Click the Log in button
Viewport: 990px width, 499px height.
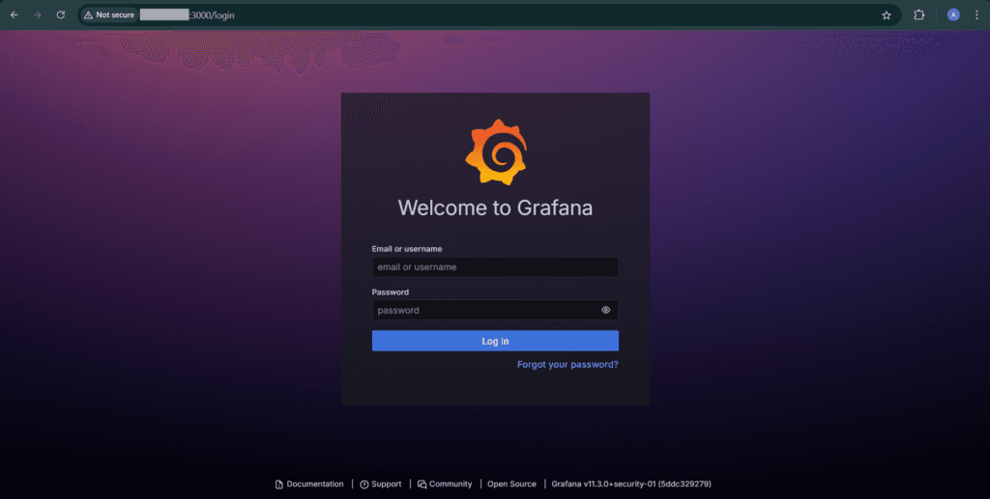point(495,341)
